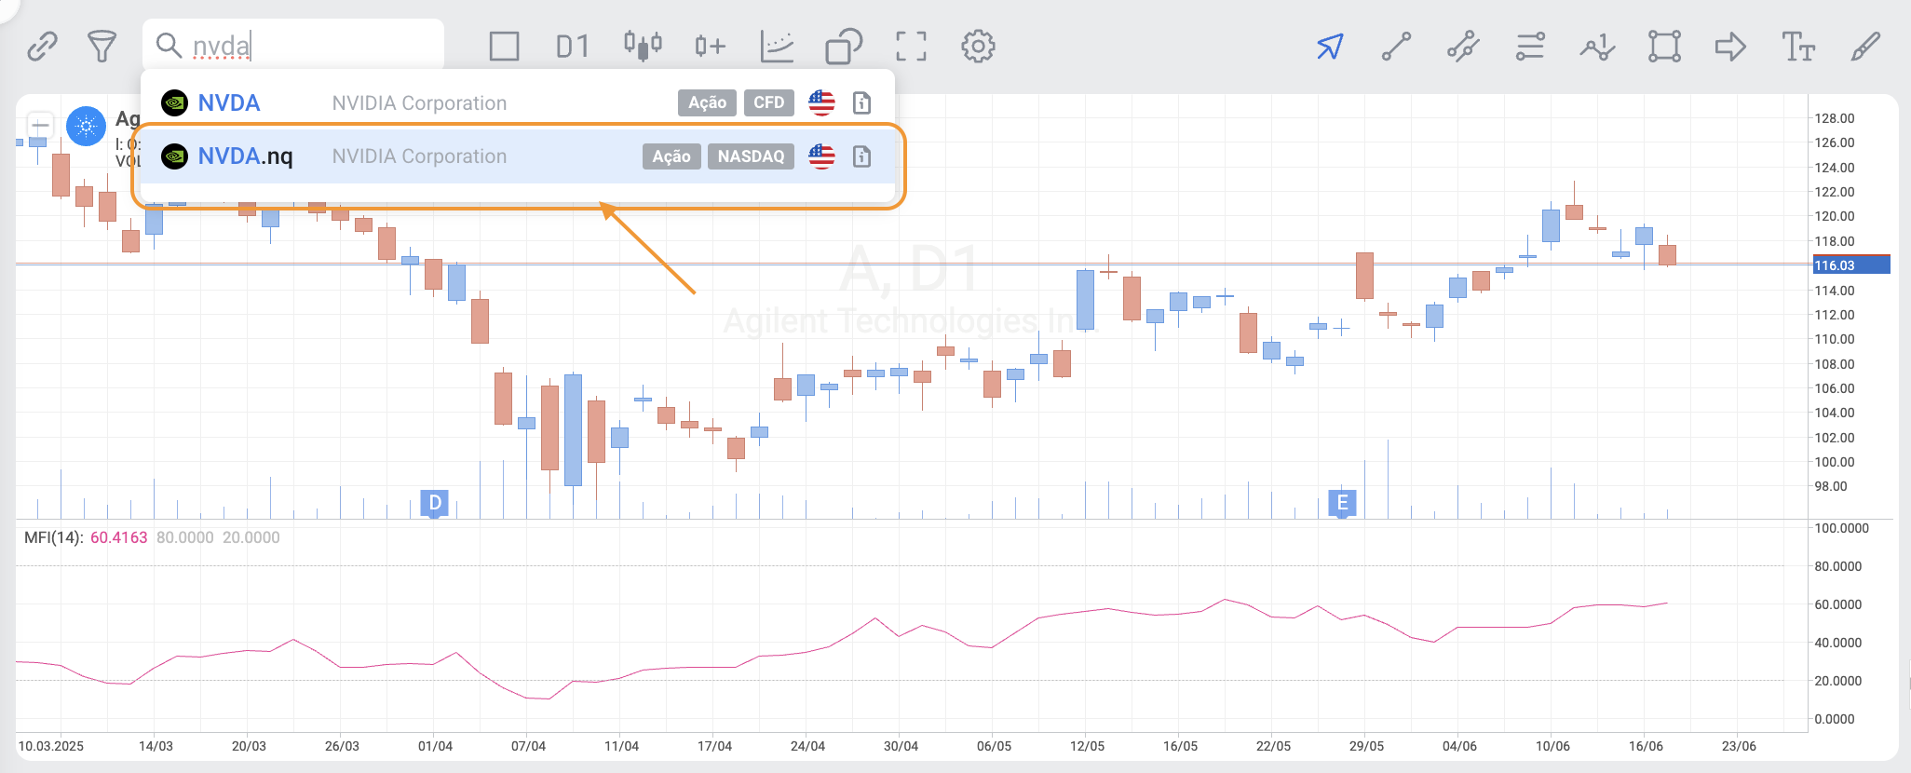Select the cursor pointer tool
Screen dimensions: 1911x773
[1330, 46]
